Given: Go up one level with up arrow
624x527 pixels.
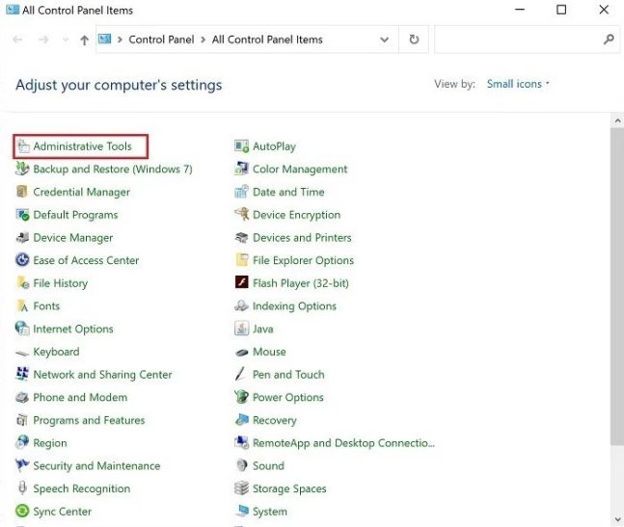Looking at the screenshot, I should (84, 40).
